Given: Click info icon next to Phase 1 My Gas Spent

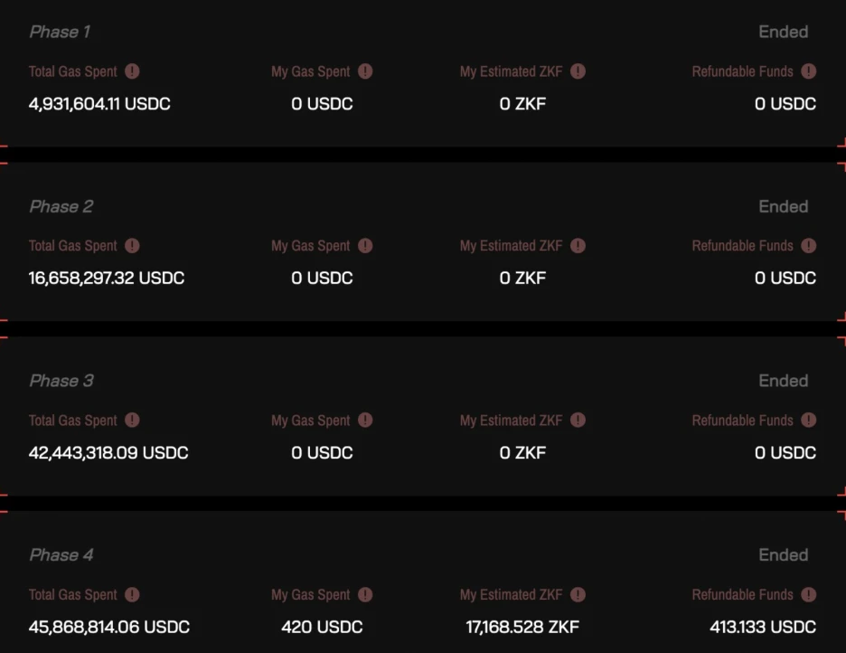Looking at the screenshot, I should [365, 71].
